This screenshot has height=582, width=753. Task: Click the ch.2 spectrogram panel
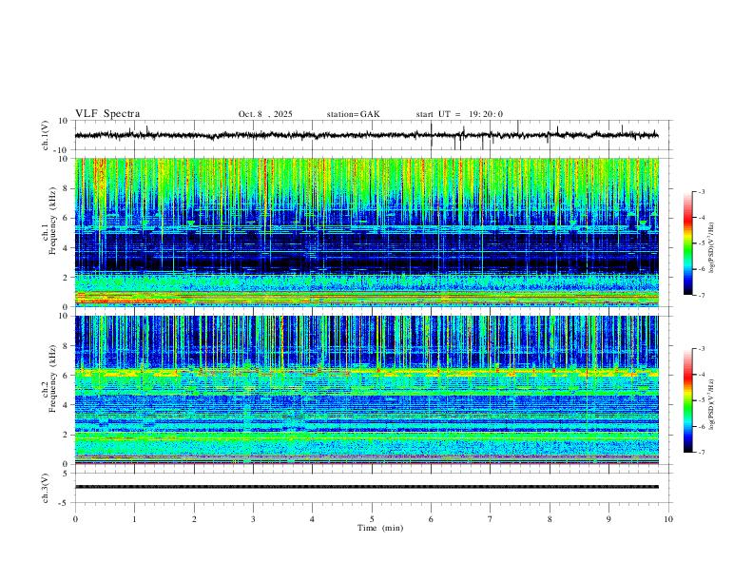click(367, 390)
